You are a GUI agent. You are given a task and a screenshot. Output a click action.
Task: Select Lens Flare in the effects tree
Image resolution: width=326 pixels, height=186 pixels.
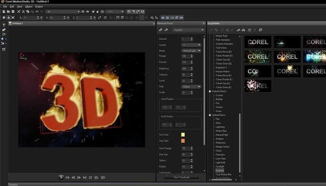pyautogui.click(x=221, y=158)
